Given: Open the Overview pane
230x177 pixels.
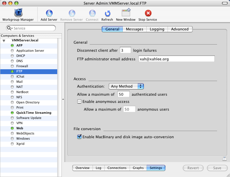Looking at the screenshot, I should (83, 168).
